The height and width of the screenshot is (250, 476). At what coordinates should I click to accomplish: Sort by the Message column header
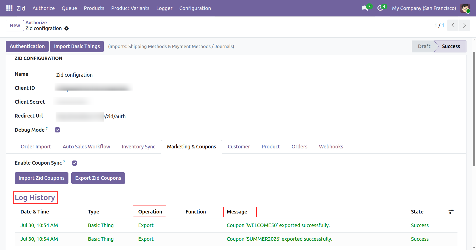tap(237, 212)
